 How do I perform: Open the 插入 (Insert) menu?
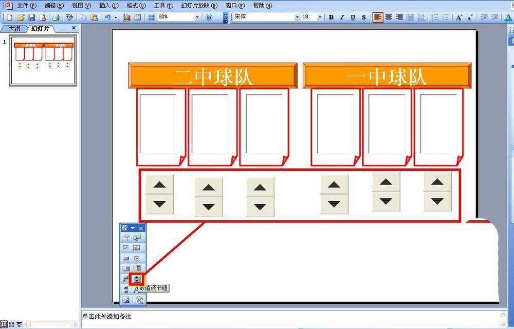(108, 6)
